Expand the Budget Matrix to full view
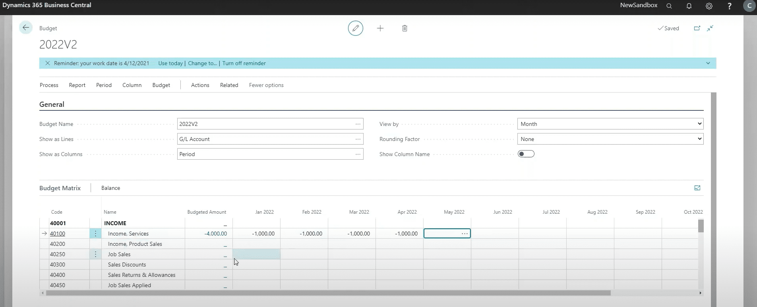This screenshot has height=307, width=757. (x=697, y=188)
